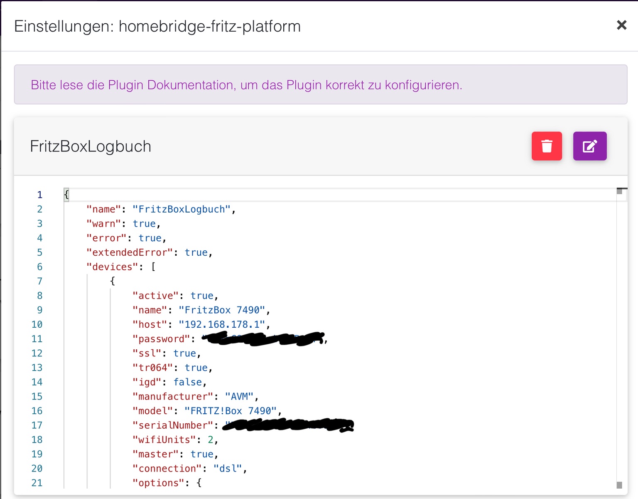Click line number 6 in gutter

point(40,267)
